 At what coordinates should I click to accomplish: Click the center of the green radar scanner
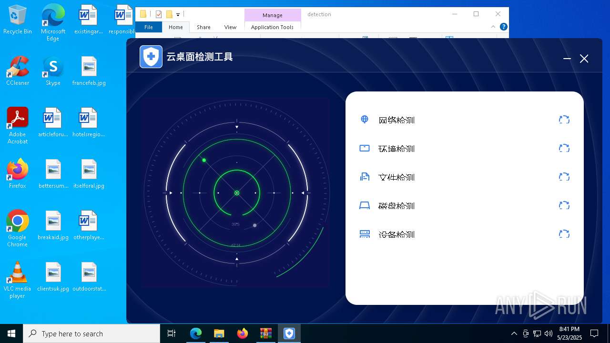coord(237,193)
